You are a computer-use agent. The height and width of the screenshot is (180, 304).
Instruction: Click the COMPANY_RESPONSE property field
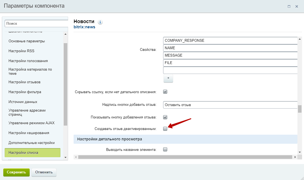click(230, 41)
